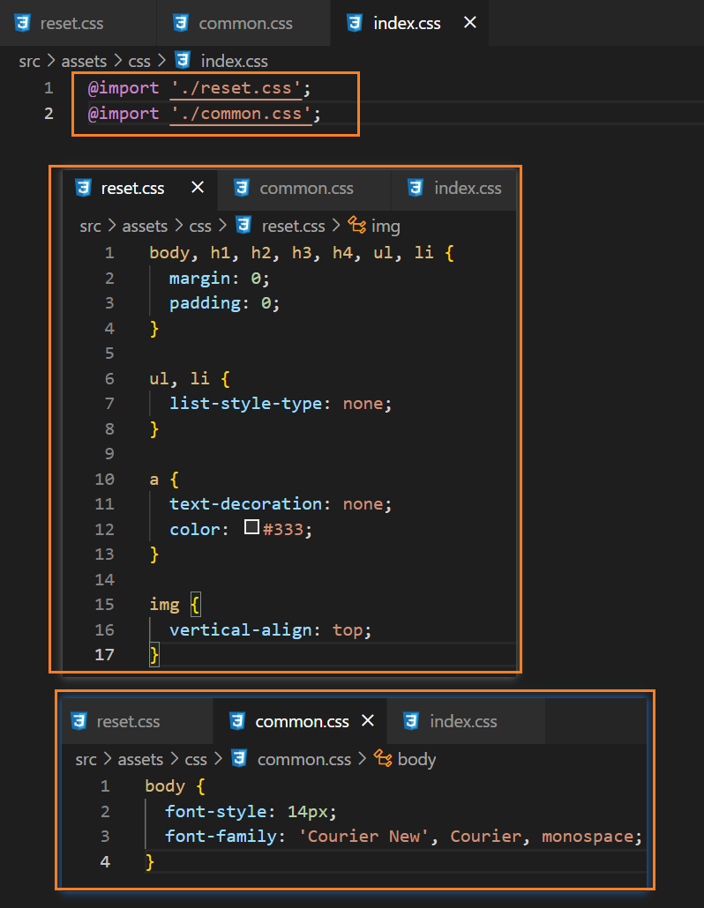Screen dimensions: 704x908
Task: Click line number 1 in index.css editor
Action: coord(49,88)
